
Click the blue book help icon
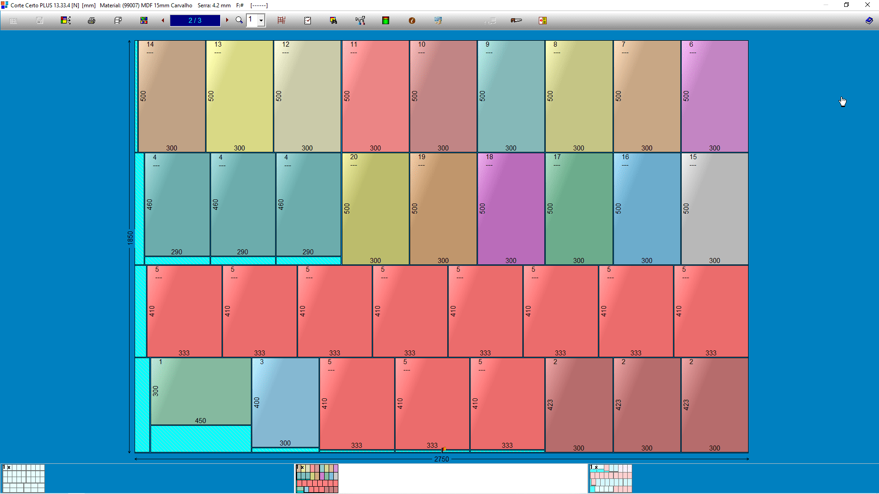(x=869, y=21)
